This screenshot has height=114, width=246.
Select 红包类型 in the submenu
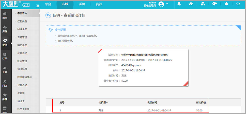[x=22, y=21]
